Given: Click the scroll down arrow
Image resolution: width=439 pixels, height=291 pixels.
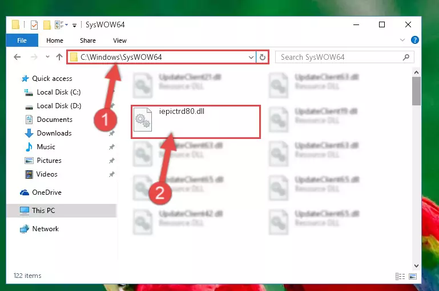Looking at the screenshot, I should (416, 265).
